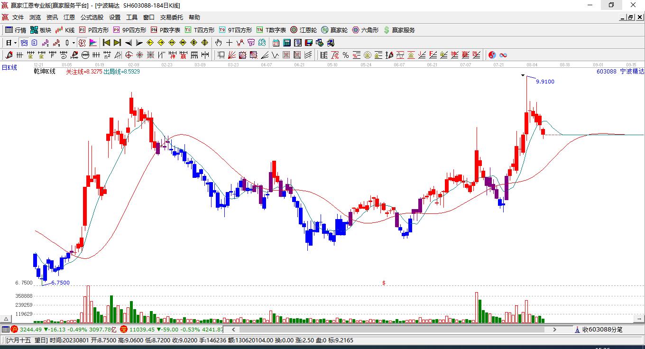This screenshot has height=349, width=645.
Task: Click the 关注线=8.3275 label
Action: pos(83,72)
